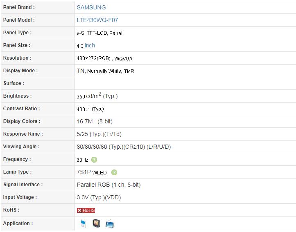Click the red RoHS non-compliant badge
The width and height of the screenshot is (296, 232).
[x=86, y=210]
